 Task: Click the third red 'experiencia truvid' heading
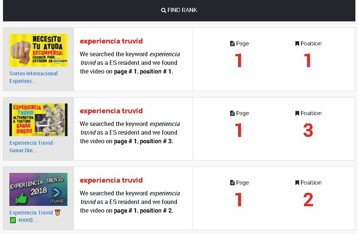111,180
